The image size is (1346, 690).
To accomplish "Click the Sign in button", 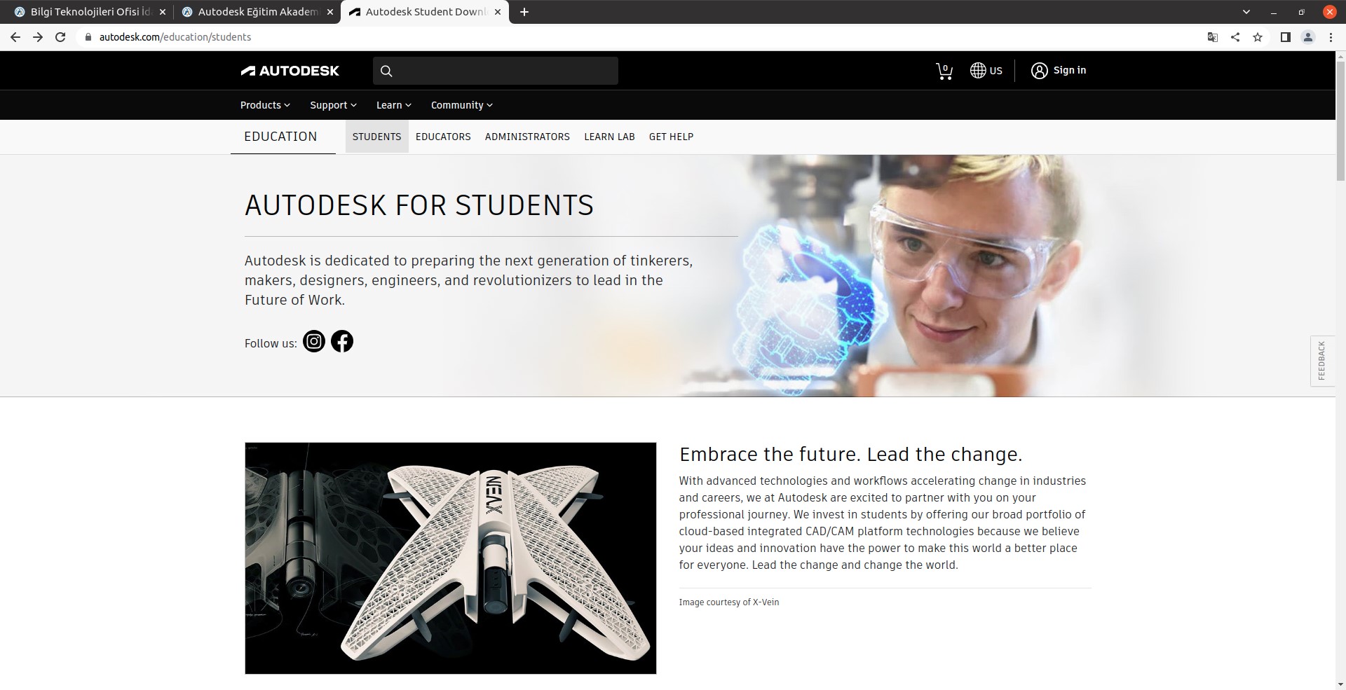I will pos(1058,70).
